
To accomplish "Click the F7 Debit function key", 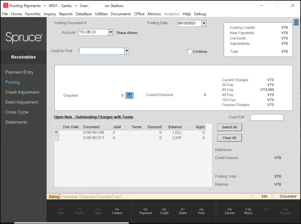I will [x=183, y=211].
